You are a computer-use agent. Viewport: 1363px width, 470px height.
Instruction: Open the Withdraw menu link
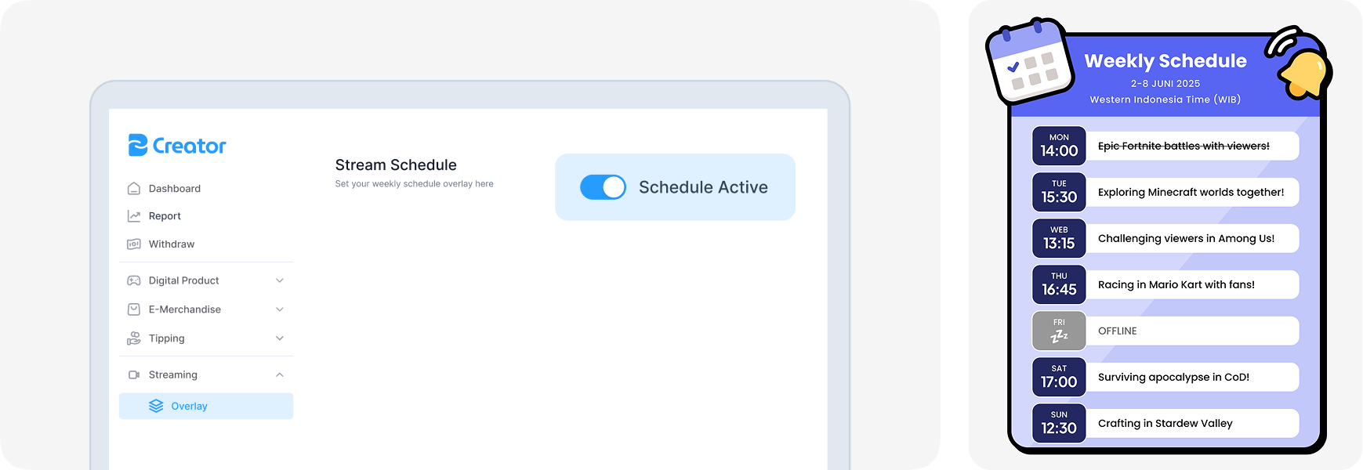[x=172, y=244]
